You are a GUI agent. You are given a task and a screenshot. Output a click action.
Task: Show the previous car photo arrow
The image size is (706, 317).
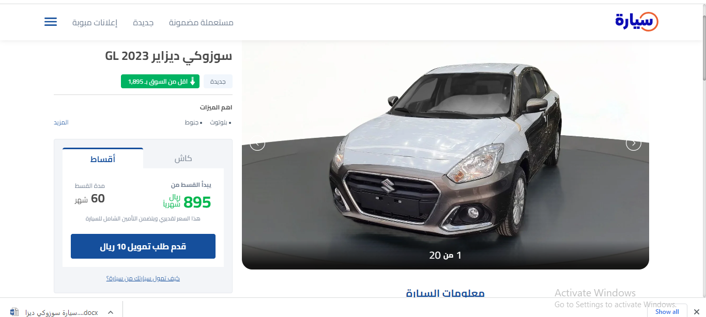257,144
